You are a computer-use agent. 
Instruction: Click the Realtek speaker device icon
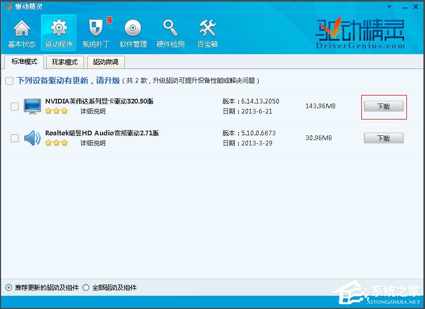(32, 138)
